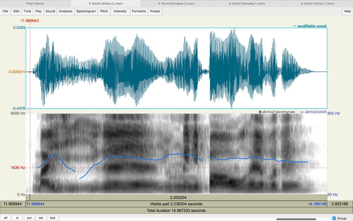This screenshot has width=353, height=221.
Task: Open the Pitch menu
Action: [x=104, y=11]
